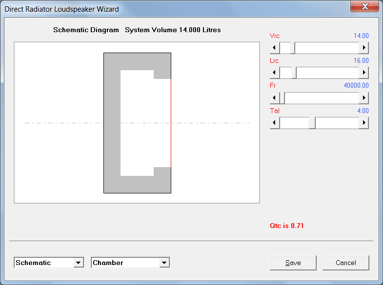Viewport: 383px width, 285px height.
Task: Click the red Lrc label
Action: [x=274, y=61]
